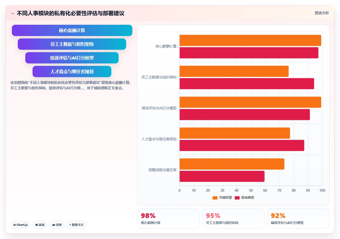This screenshot has height=239, width=340.
Task: Click the x-axis tick value 100
Action: pyautogui.click(x=322, y=190)
